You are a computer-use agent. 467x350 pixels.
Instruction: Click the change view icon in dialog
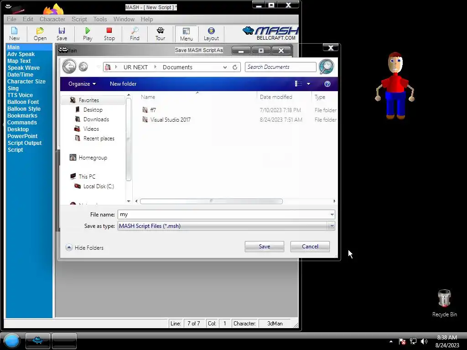click(298, 84)
